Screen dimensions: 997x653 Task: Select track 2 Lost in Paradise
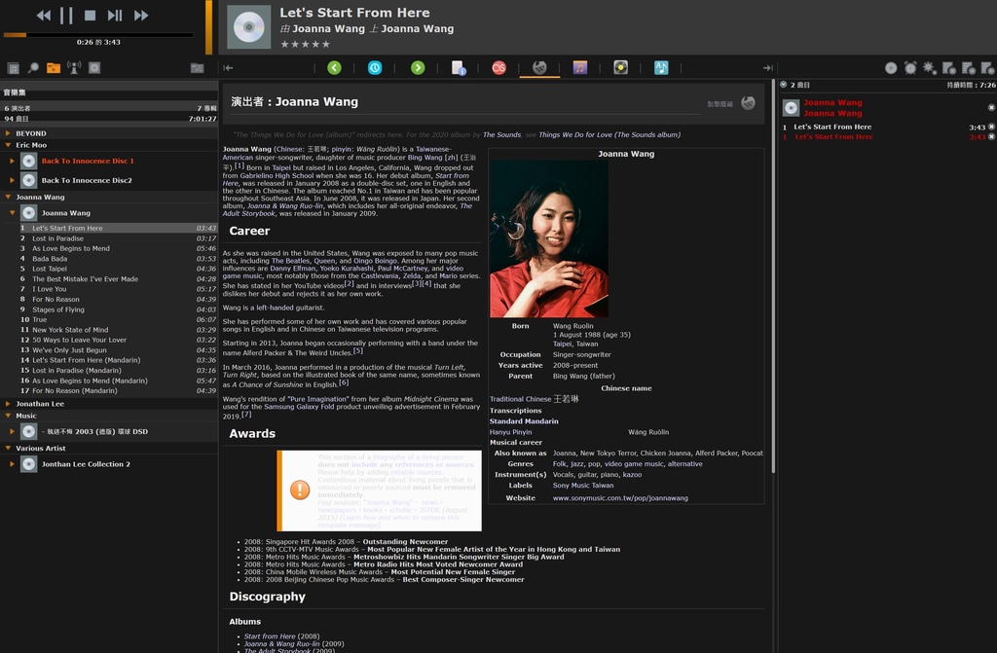118,238
